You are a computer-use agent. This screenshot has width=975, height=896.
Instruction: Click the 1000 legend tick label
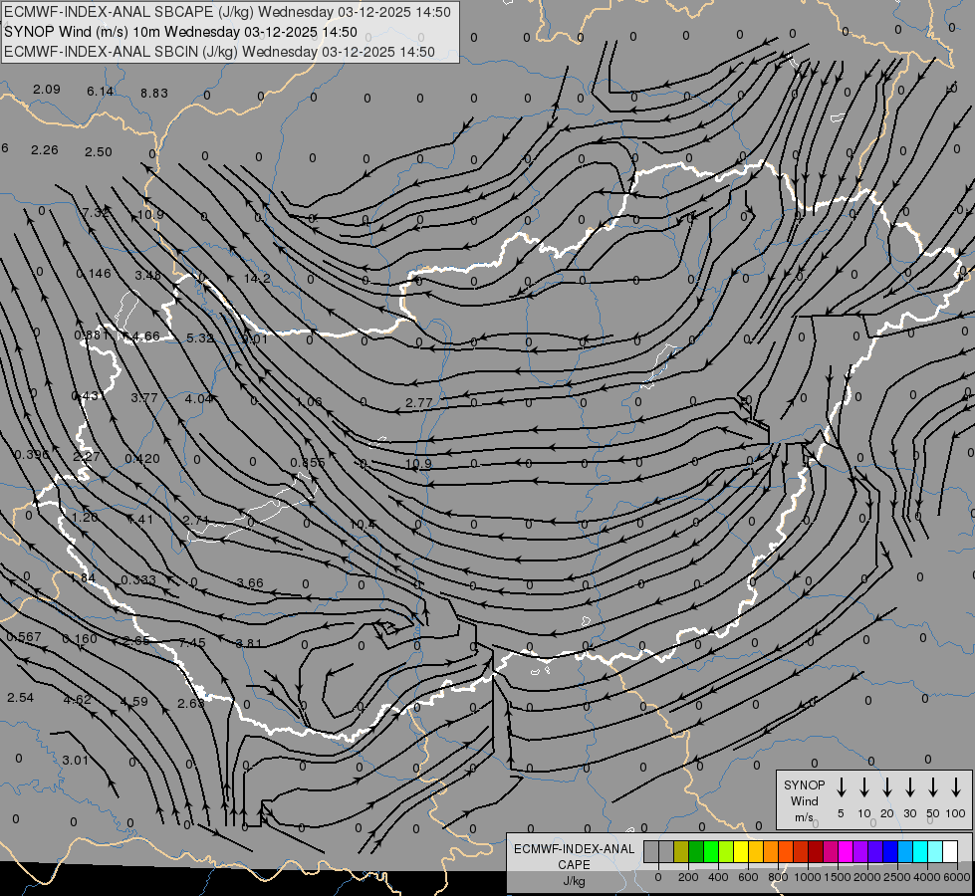807,877
